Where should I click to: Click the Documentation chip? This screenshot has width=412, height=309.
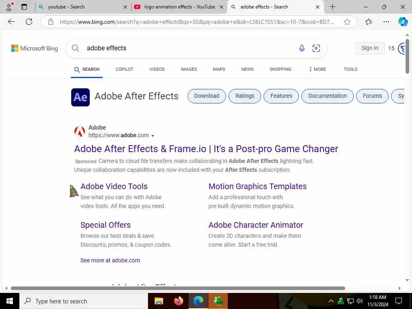pos(328,96)
